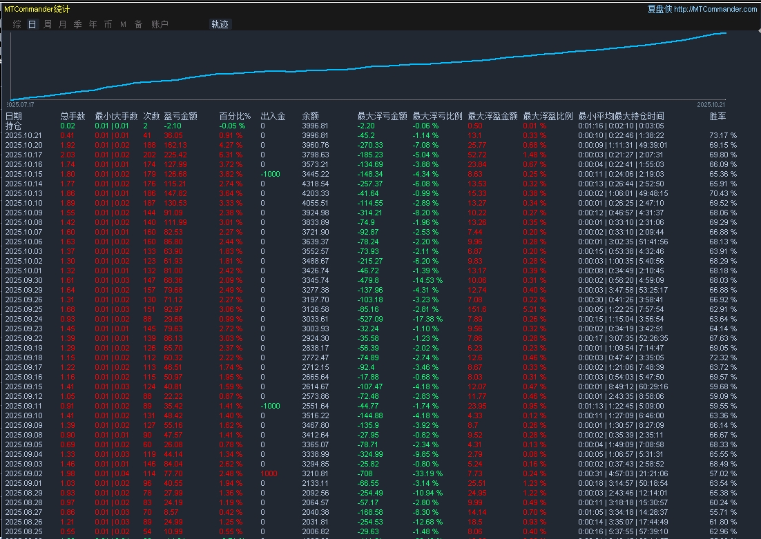Select the 2025.10.21 date row

24,136
